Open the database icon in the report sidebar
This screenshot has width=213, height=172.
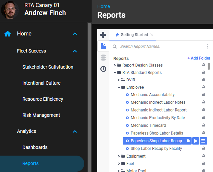coord(103,58)
